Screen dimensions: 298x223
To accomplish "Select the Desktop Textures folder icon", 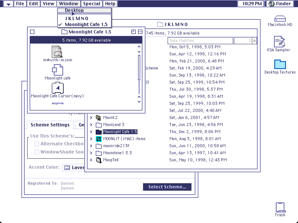I will point(280,64).
